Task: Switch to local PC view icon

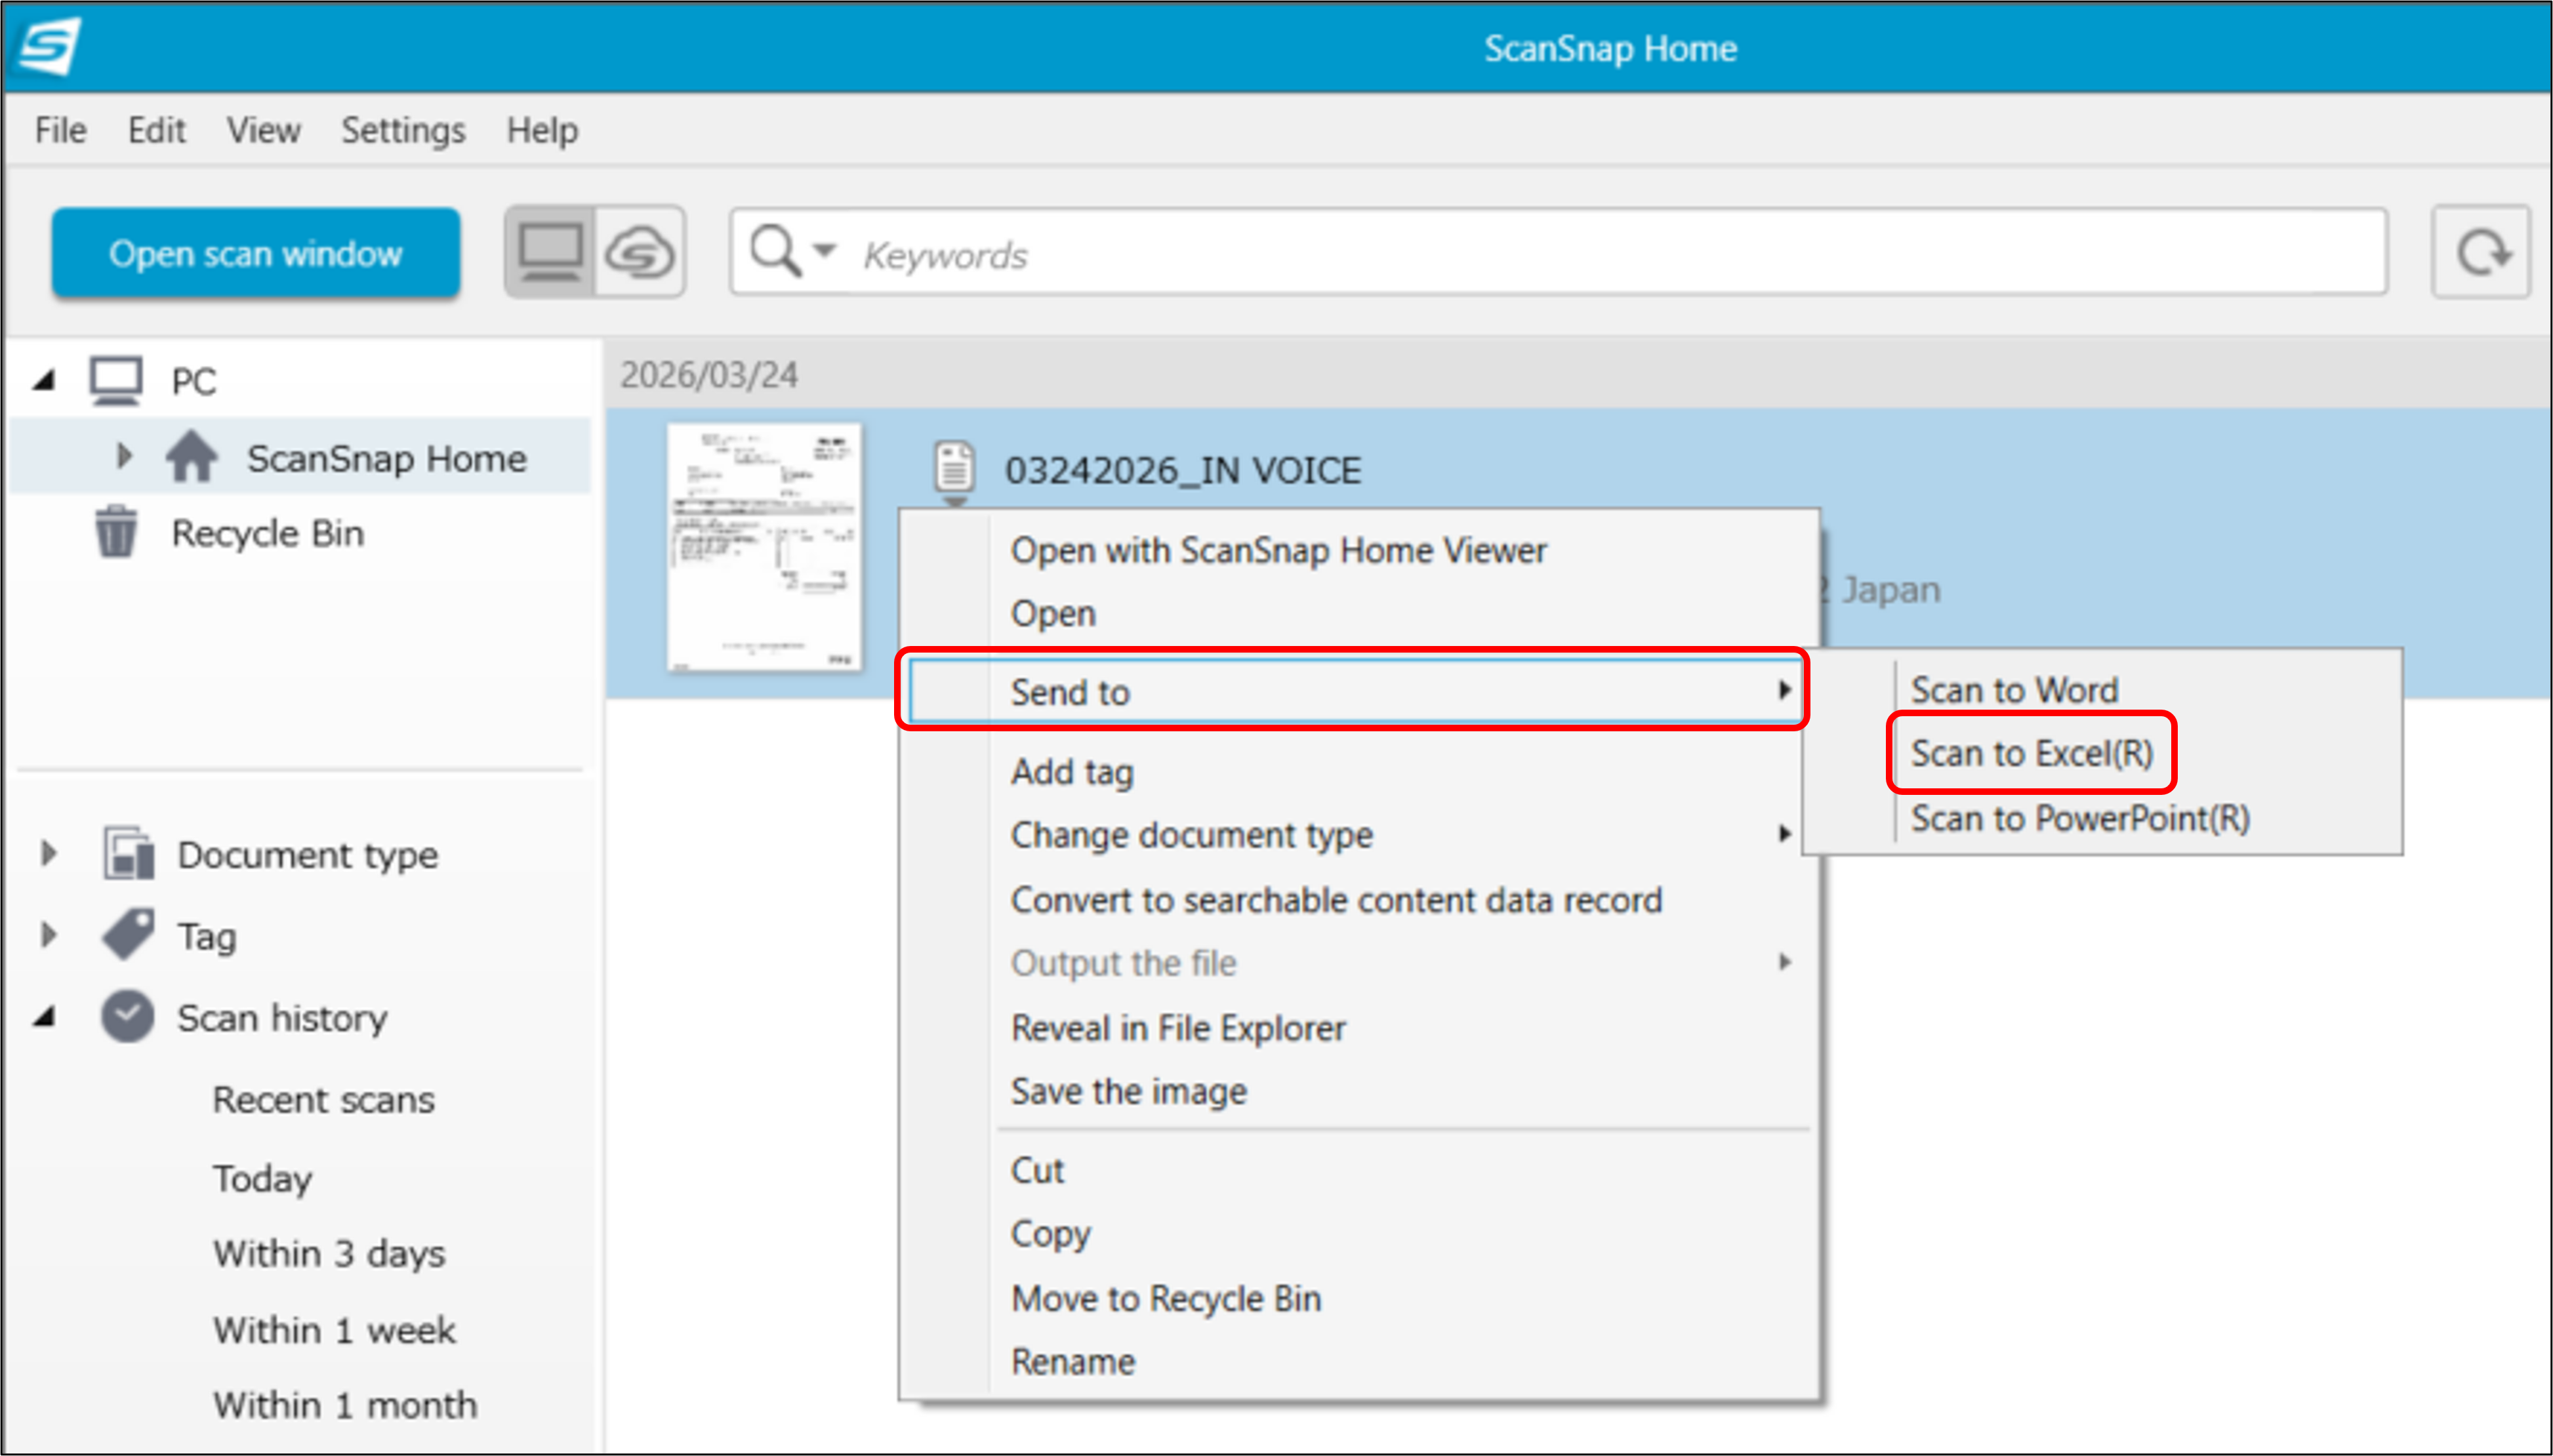Action: pyautogui.click(x=549, y=252)
